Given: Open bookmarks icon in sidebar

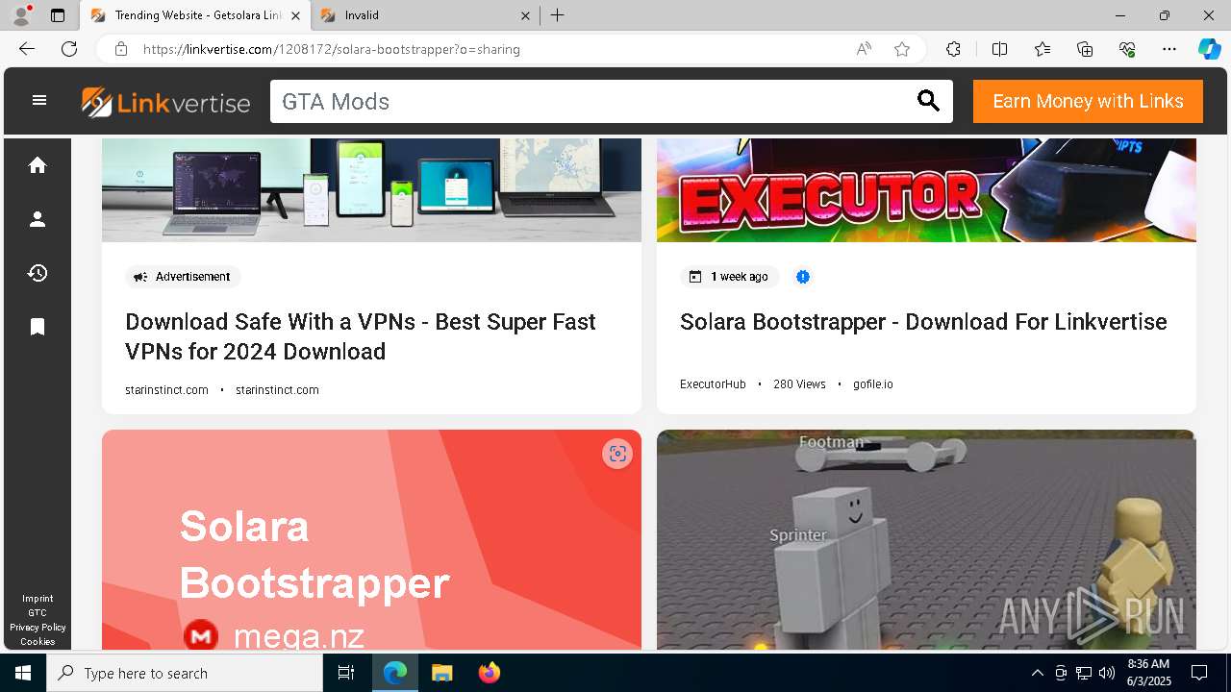Looking at the screenshot, I should click(x=38, y=327).
